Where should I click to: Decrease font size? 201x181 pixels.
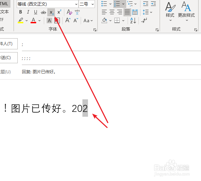[x=76, y=20]
